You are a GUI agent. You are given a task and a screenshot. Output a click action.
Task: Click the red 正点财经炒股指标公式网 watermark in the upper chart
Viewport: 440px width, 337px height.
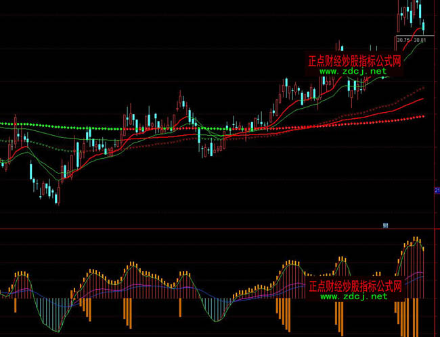click(x=355, y=61)
